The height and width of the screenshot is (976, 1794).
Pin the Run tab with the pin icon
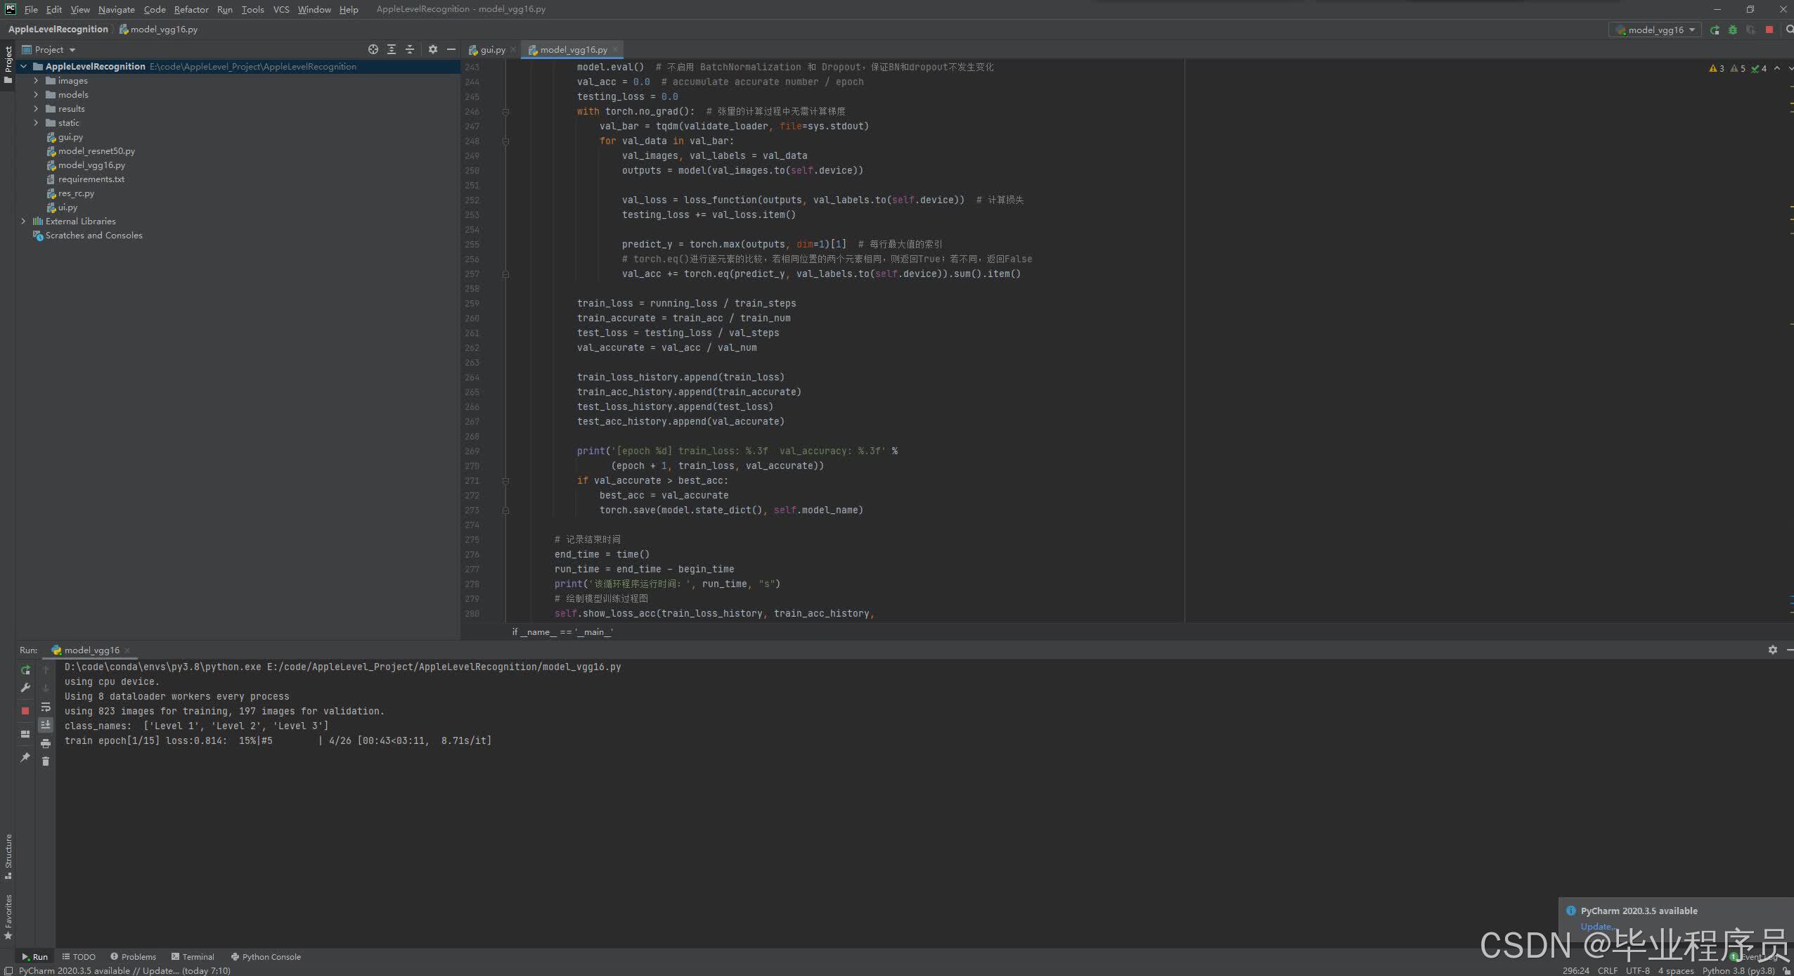tap(25, 757)
